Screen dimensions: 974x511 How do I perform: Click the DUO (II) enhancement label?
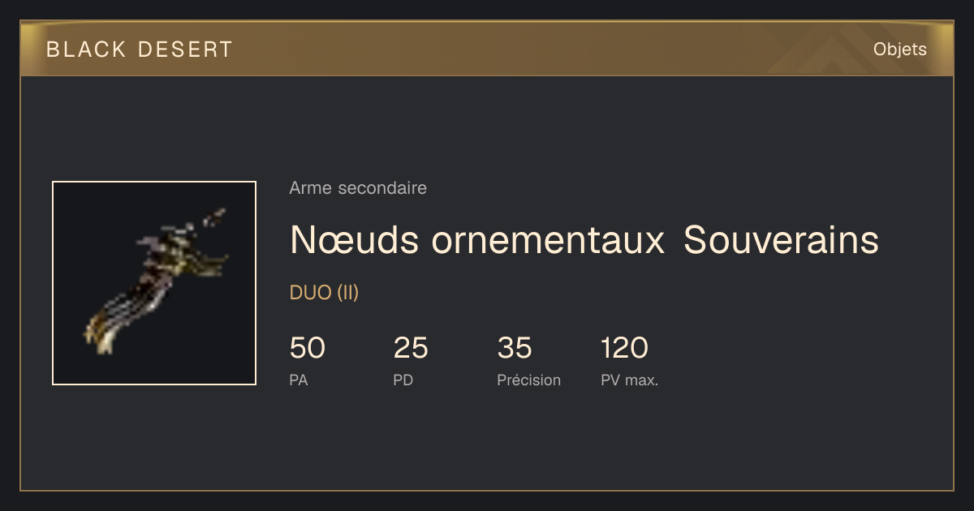[324, 293]
